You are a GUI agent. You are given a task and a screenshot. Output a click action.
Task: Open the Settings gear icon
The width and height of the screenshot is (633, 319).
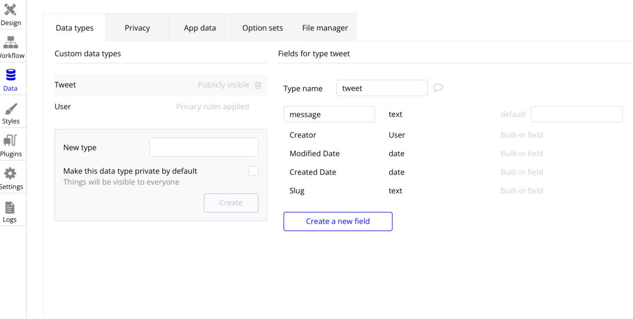(x=11, y=179)
